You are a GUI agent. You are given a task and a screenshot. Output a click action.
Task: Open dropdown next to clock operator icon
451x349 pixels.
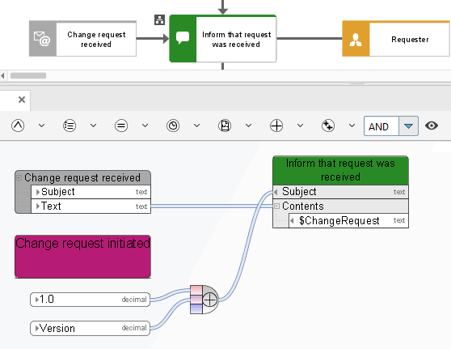pyautogui.click(x=196, y=126)
